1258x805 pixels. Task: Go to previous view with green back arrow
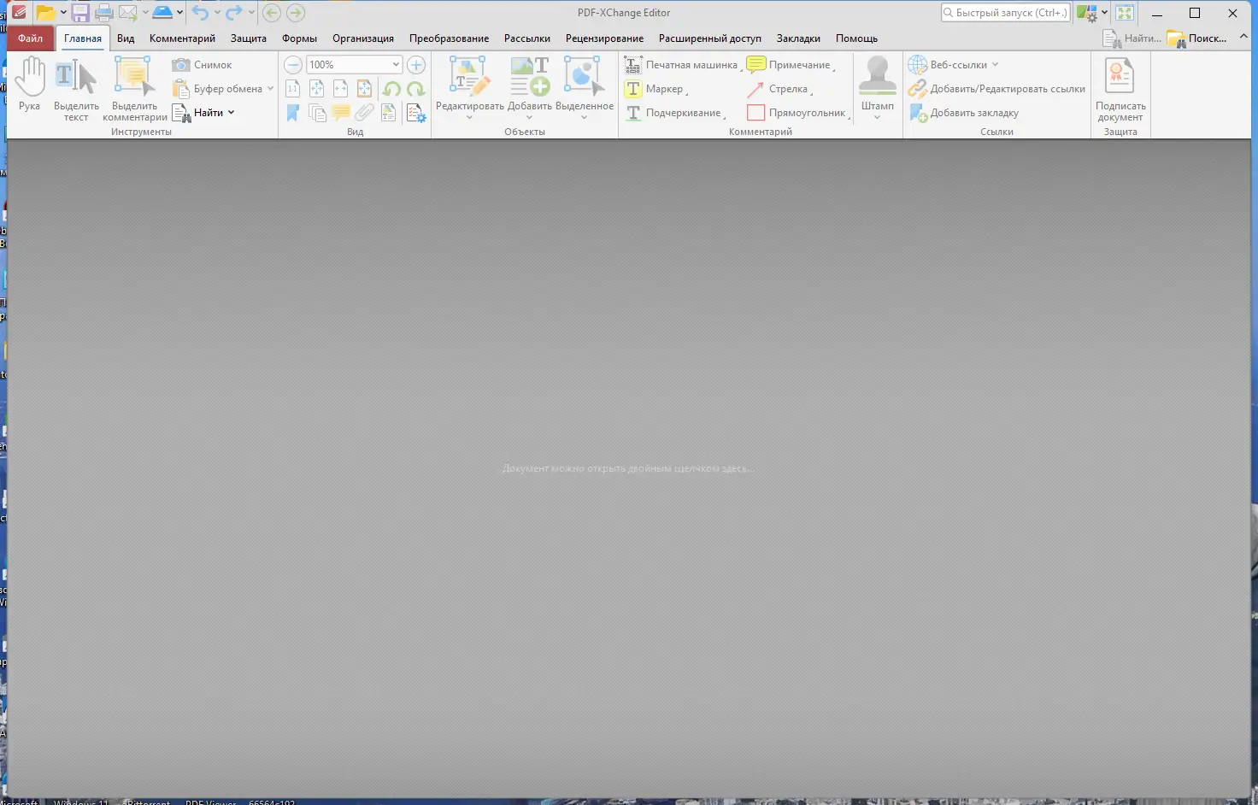pyautogui.click(x=272, y=13)
